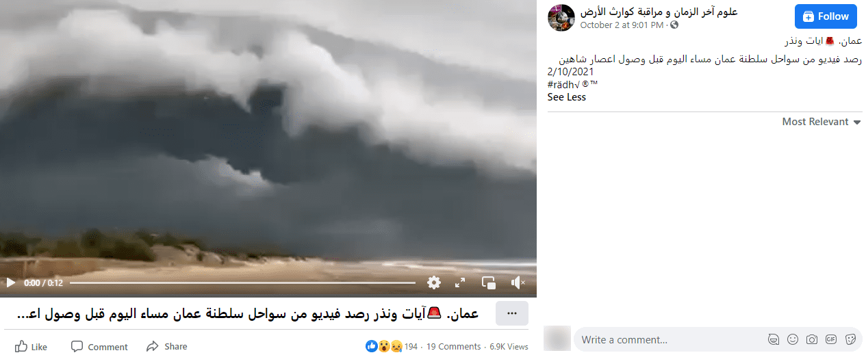Seek along the video progress bar
This screenshot has height=355, width=866.
[242, 282]
